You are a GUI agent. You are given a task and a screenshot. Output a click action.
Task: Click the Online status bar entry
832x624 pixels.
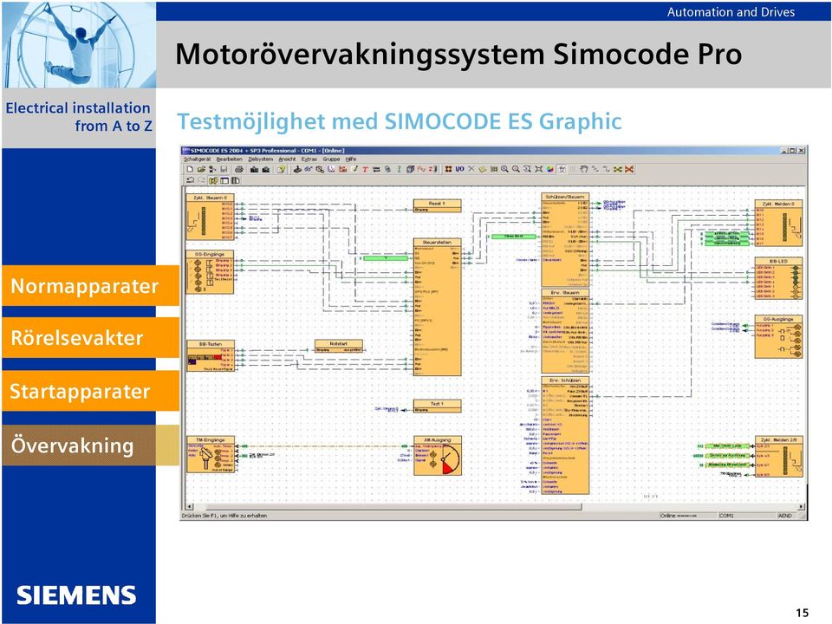687,516
